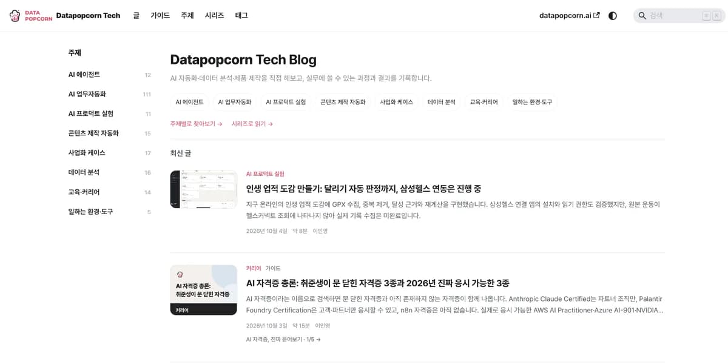The width and height of the screenshot is (728, 364).
Task: Open the 시리즈 menu item
Action: [214, 16]
